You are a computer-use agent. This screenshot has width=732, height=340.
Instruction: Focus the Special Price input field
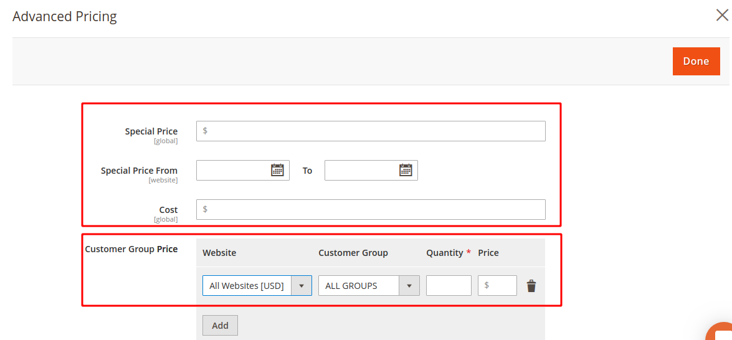pyautogui.click(x=371, y=131)
